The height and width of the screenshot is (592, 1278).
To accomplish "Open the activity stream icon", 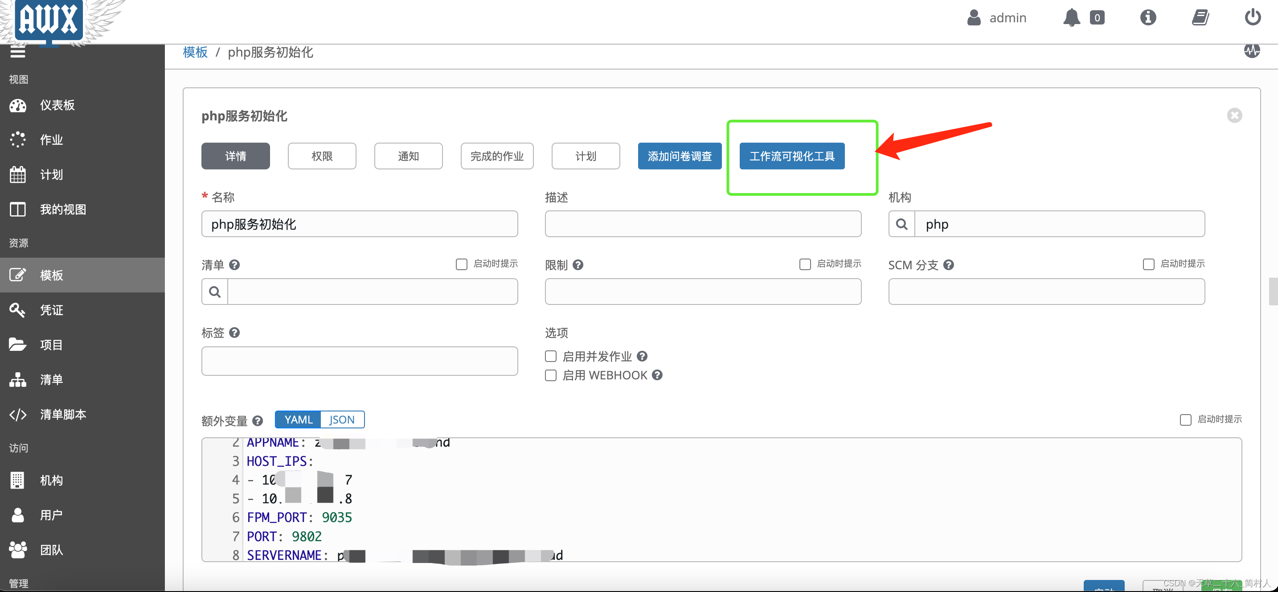I will [x=1252, y=51].
